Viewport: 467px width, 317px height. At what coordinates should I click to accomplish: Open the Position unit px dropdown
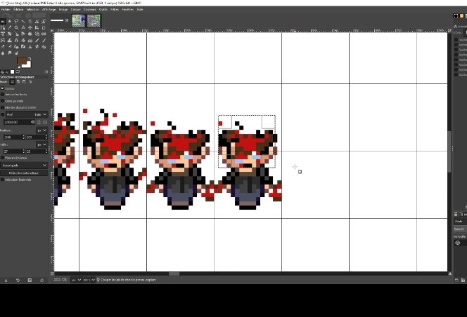[x=41, y=130]
